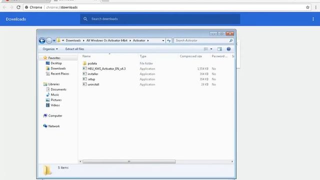The image size is (320, 180).
Task: Open more view options dropdown arrow
Action: click(x=211, y=49)
